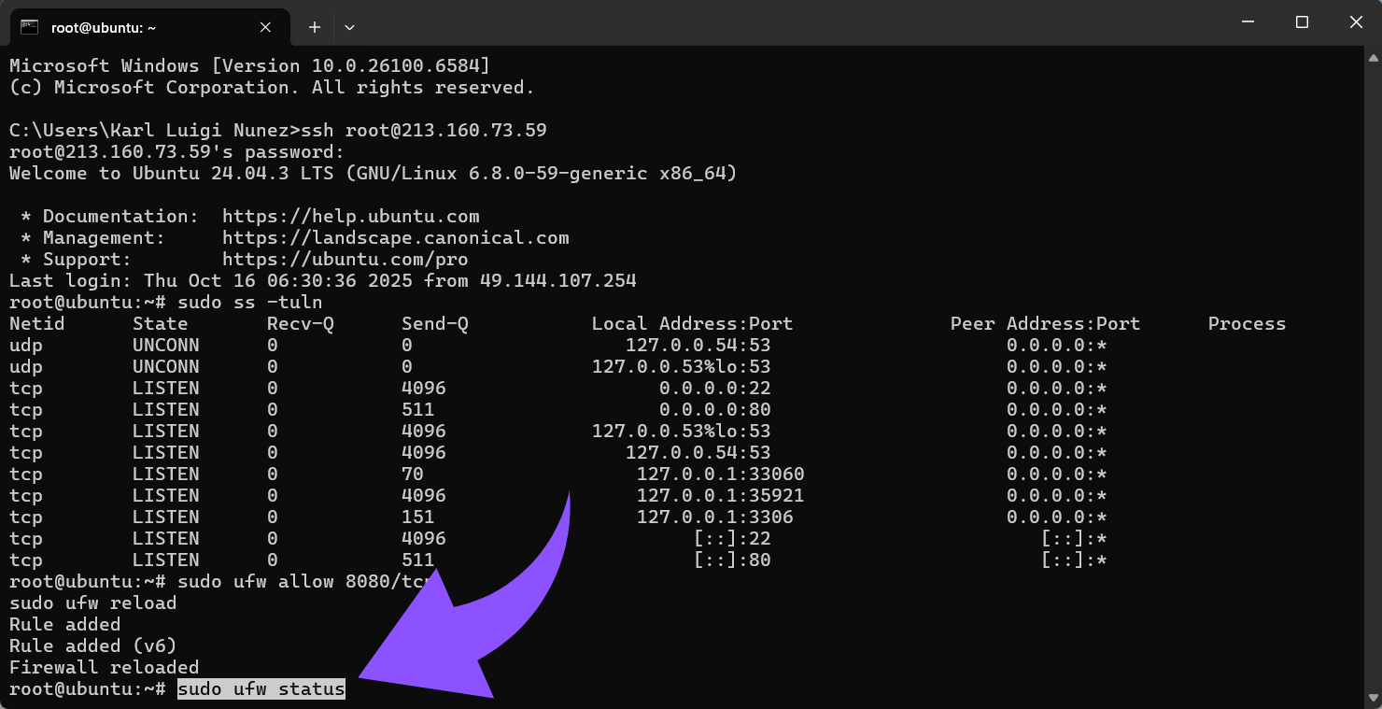Click the sudo ufw allow 8080/tcp command
Screen dimensions: 1382x709
pyautogui.click(x=299, y=581)
